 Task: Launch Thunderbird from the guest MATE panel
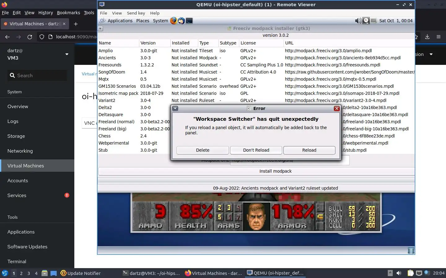coord(181,21)
